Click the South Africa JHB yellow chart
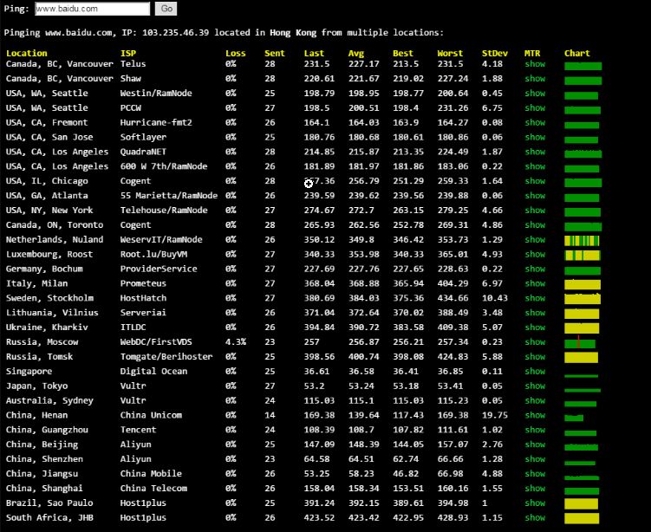Image resolution: width=651 pixels, height=532 pixels. (x=582, y=518)
